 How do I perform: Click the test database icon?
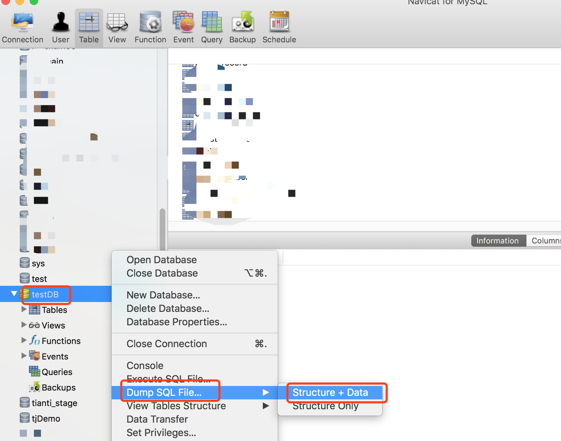(x=25, y=278)
